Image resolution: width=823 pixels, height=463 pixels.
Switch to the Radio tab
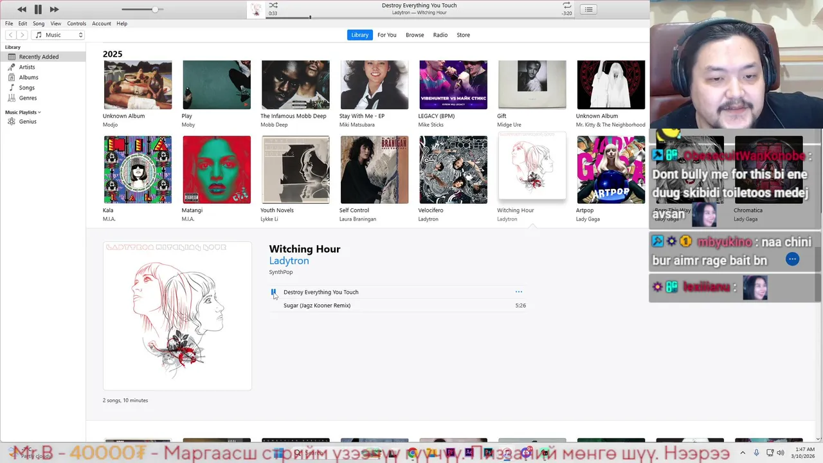440,35
